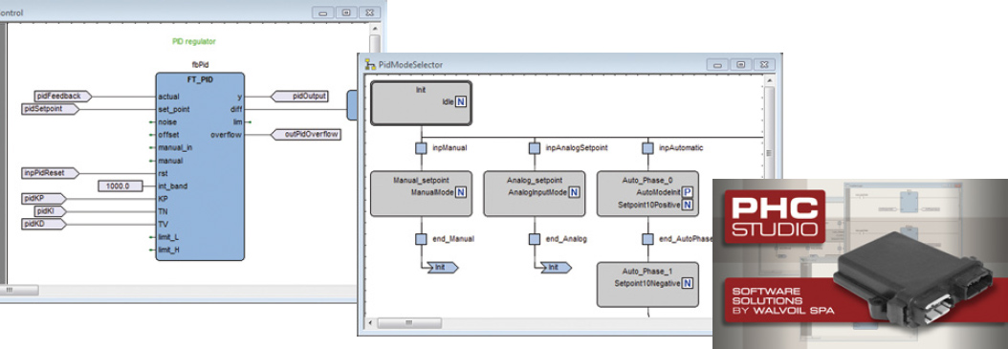Select the FT_PID function block
Image resolution: width=1008 pixels, height=349 pixels.
point(200,166)
